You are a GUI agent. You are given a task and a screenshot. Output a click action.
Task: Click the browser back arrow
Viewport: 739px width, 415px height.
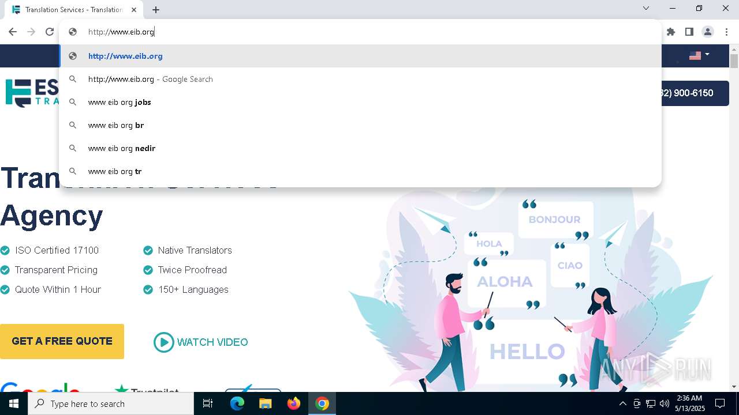point(13,32)
